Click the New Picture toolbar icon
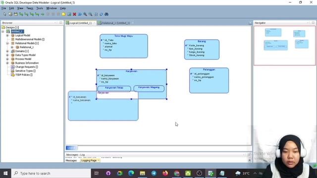Image resolution: width=317 pixels, height=178 pixels. click(69, 14)
